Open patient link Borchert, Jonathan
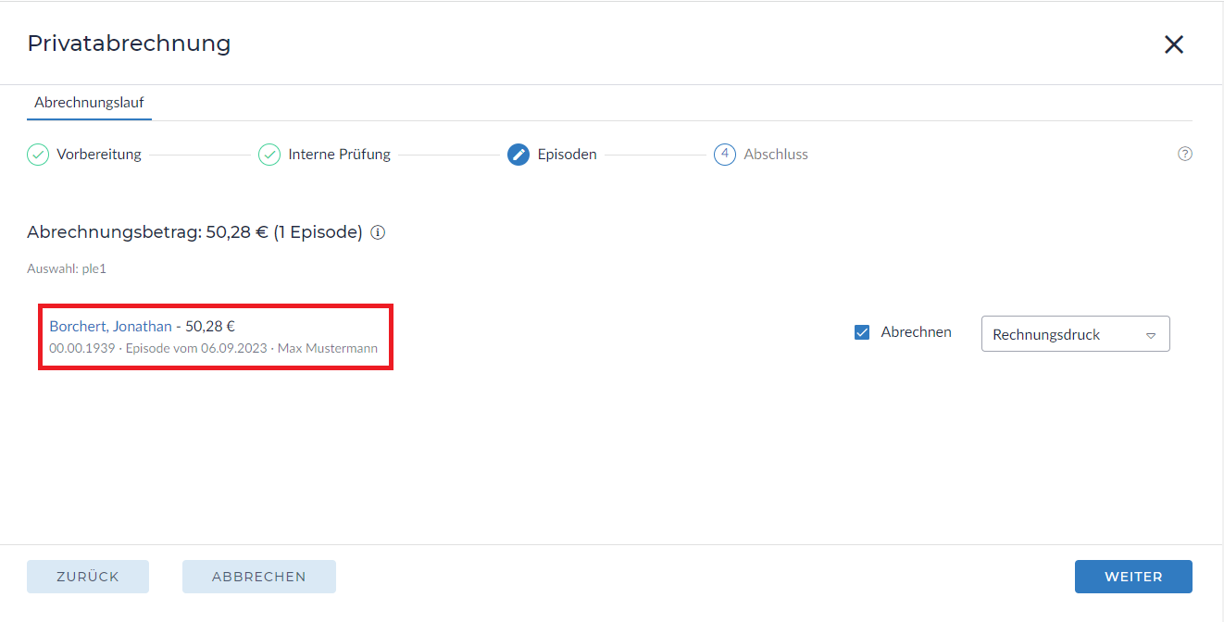Image resolution: width=1224 pixels, height=622 pixels. [110, 326]
